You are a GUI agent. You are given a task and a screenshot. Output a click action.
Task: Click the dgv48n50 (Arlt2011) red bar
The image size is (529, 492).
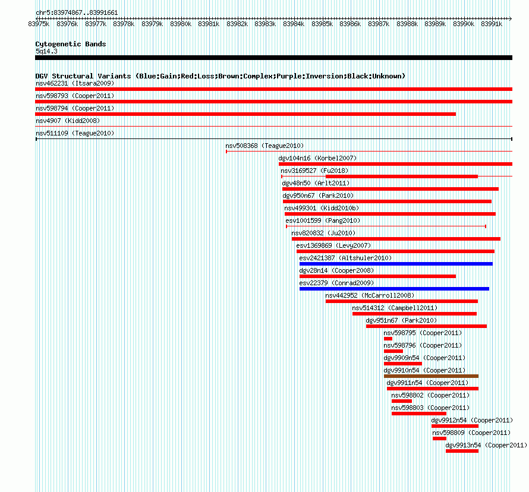(391, 189)
